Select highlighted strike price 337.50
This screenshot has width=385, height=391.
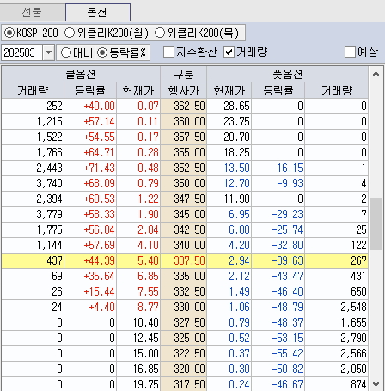[184, 260]
